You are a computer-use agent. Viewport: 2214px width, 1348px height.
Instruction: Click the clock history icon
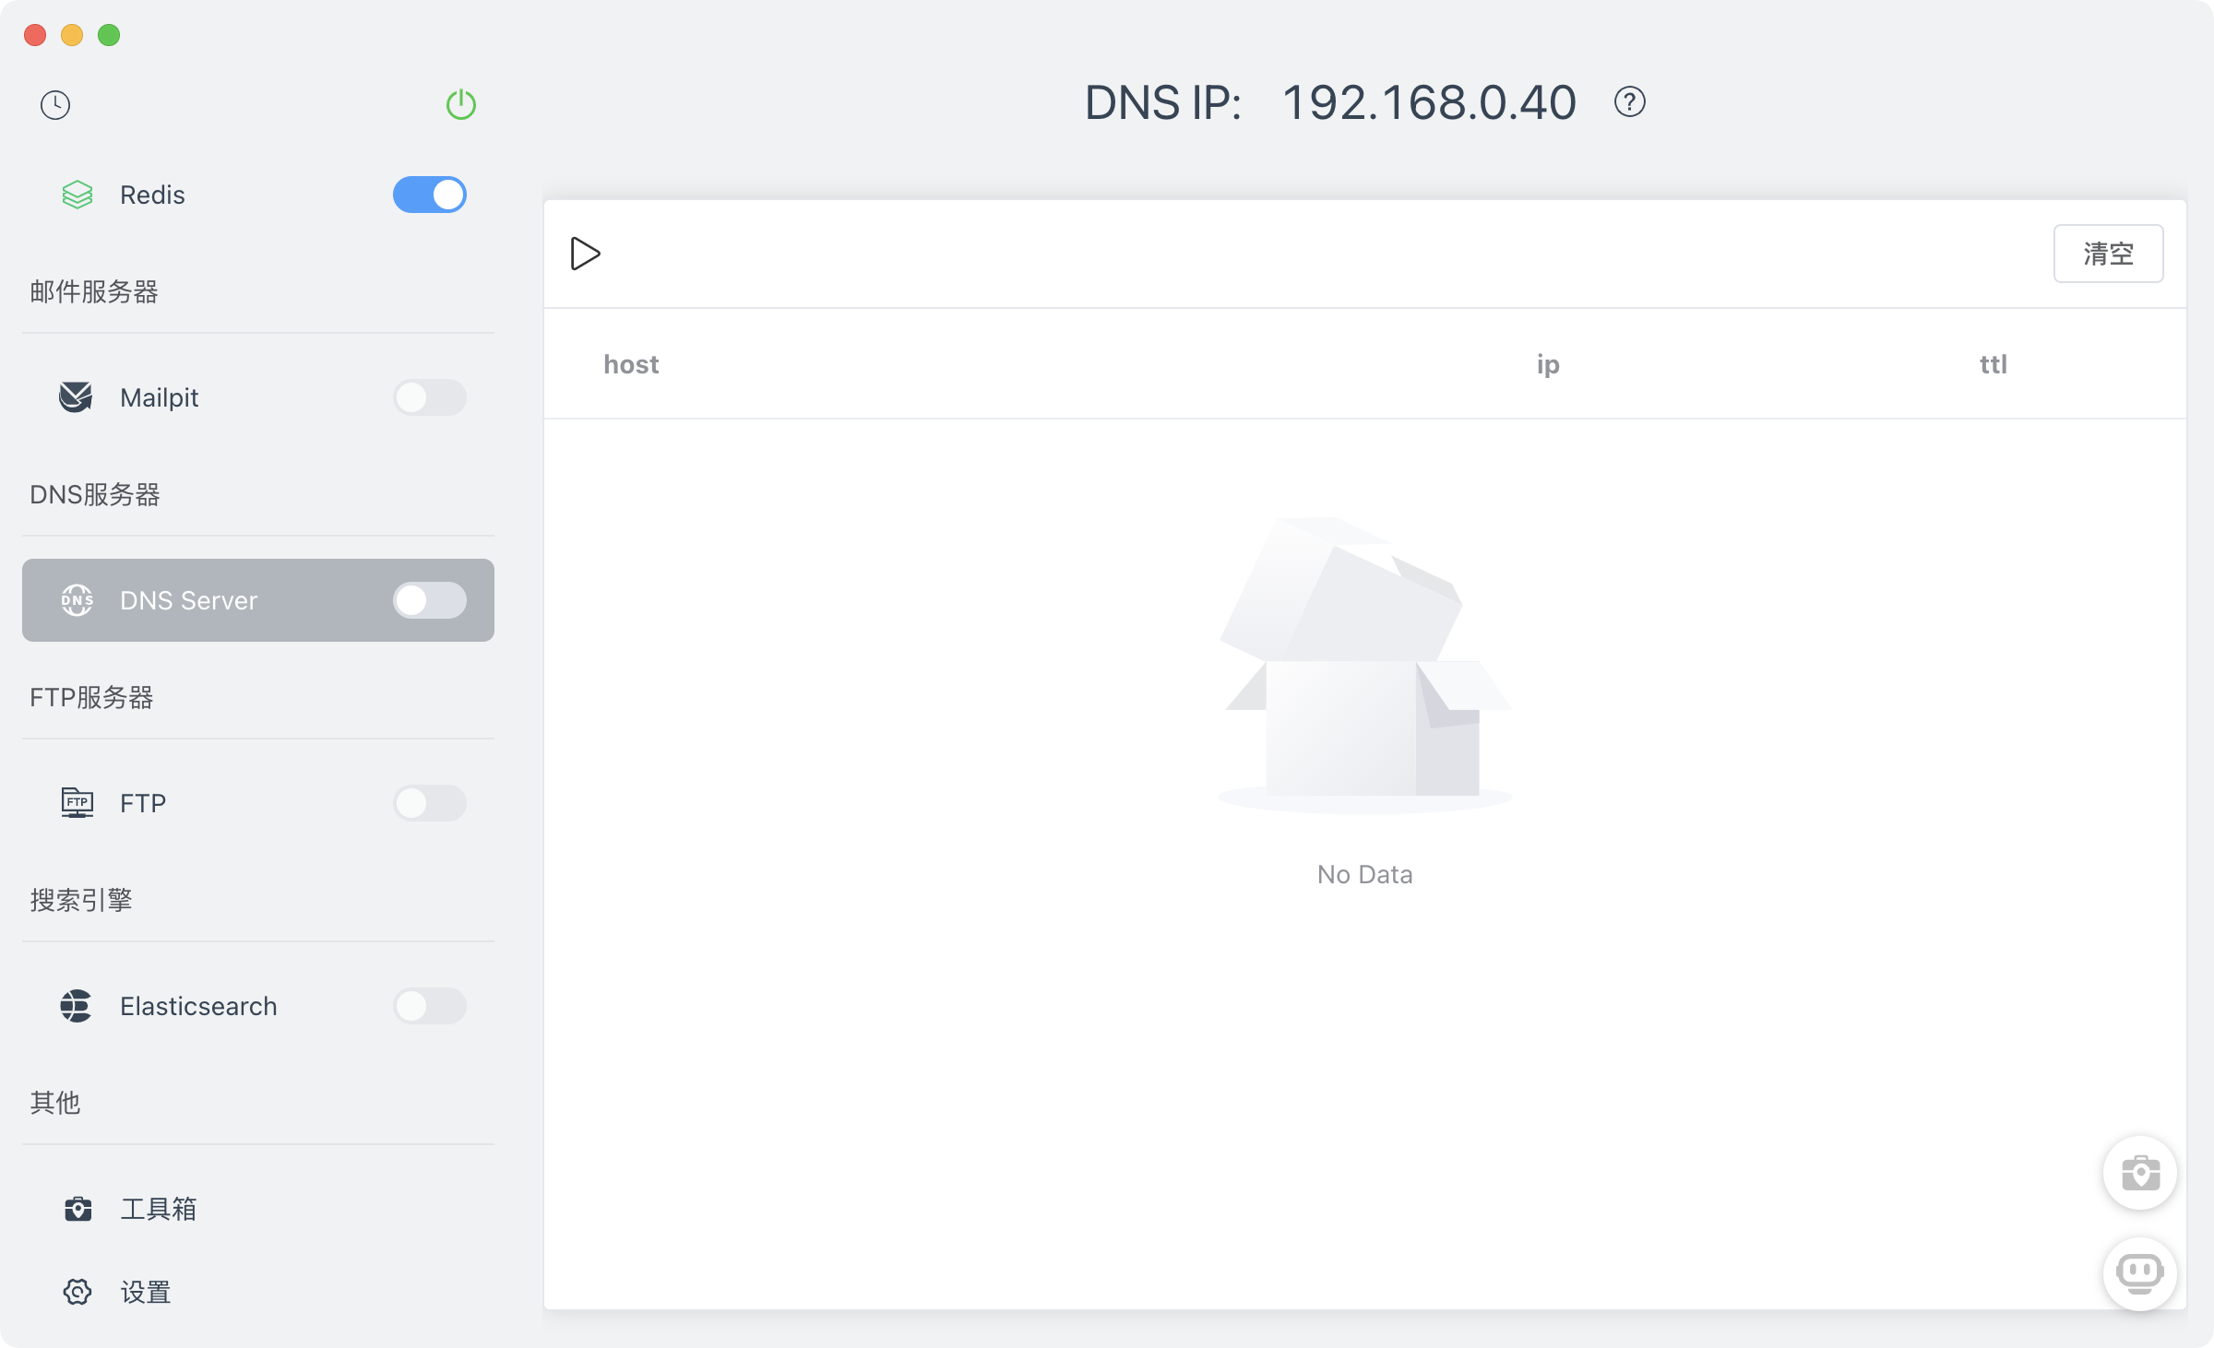point(54,105)
